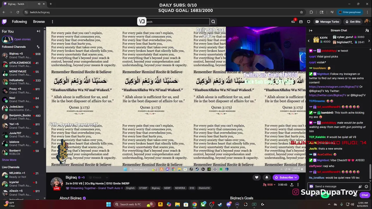This screenshot has width=372, height=209.
Task: Open Discord from the taskbar
Action: (x=228, y=204)
